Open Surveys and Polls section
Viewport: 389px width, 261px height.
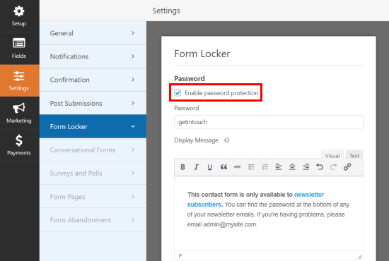[x=93, y=173]
